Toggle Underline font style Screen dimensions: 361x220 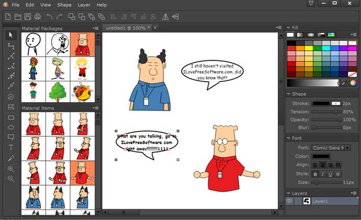330,174
